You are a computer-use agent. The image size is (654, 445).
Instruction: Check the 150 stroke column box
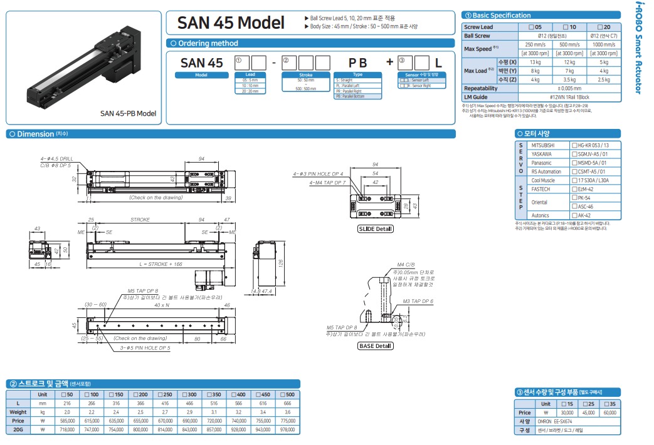coord(112,395)
